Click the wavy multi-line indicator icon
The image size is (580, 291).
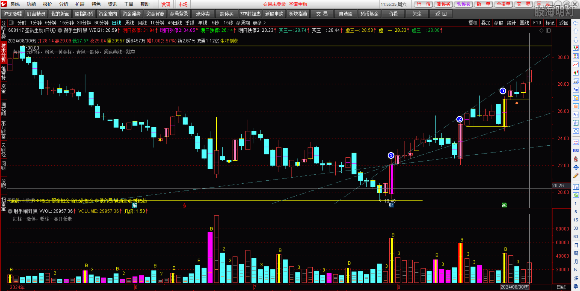point(576,142)
